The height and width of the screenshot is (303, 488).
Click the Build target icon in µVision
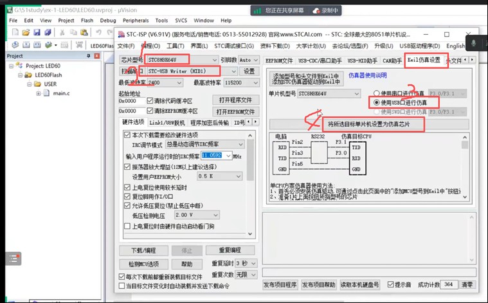(26, 45)
